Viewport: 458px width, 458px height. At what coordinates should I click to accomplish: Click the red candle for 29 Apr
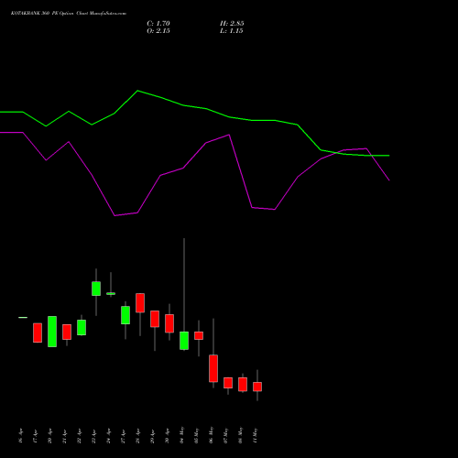(x=155, y=319)
